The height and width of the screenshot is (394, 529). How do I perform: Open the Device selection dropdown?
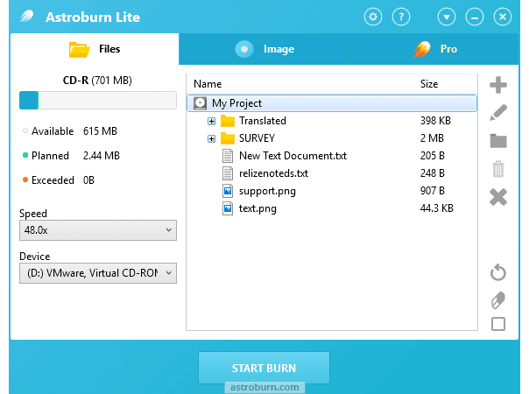click(x=97, y=274)
